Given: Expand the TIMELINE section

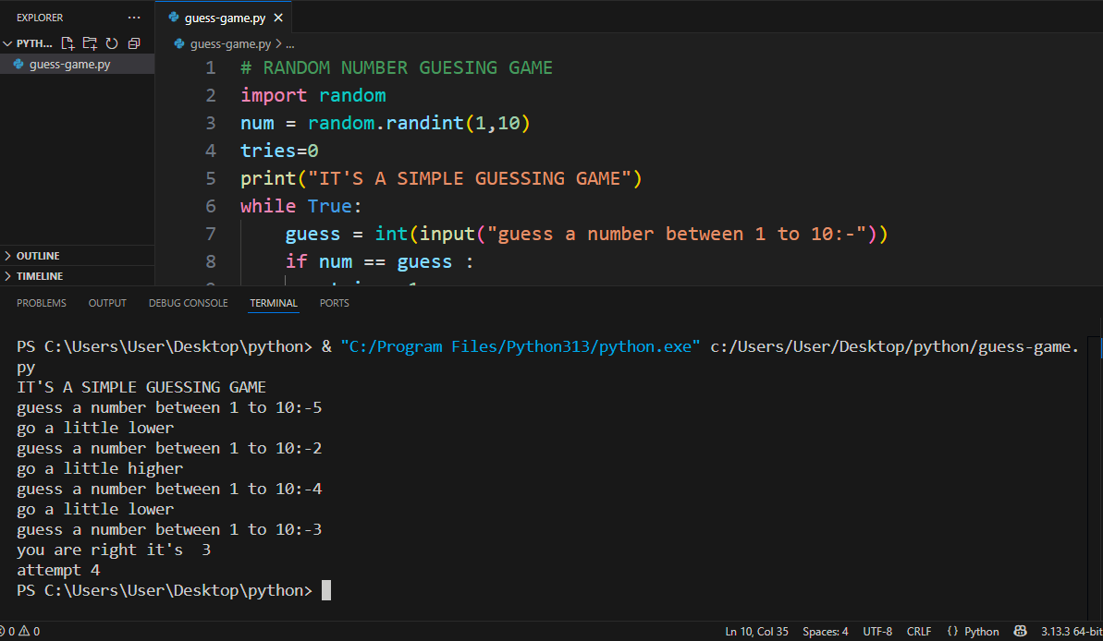Looking at the screenshot, I should point(40,276).
